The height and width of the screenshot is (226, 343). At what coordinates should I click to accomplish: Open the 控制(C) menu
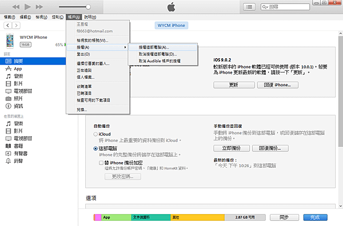click(x=58, y=17)
